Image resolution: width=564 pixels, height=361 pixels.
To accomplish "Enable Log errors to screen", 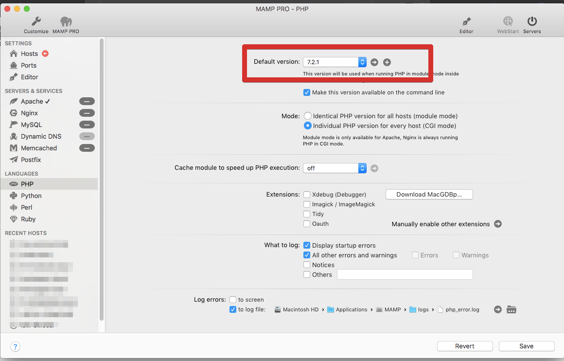I will click(x=233, y=300).
